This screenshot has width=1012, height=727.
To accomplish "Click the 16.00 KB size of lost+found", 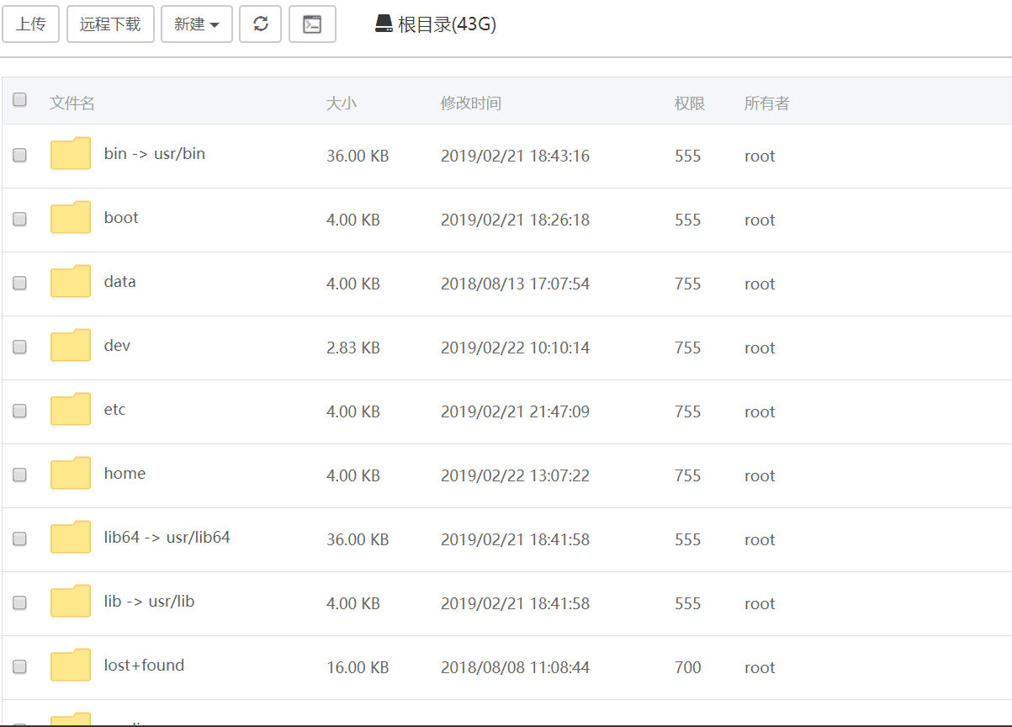I will click(358, 667).
